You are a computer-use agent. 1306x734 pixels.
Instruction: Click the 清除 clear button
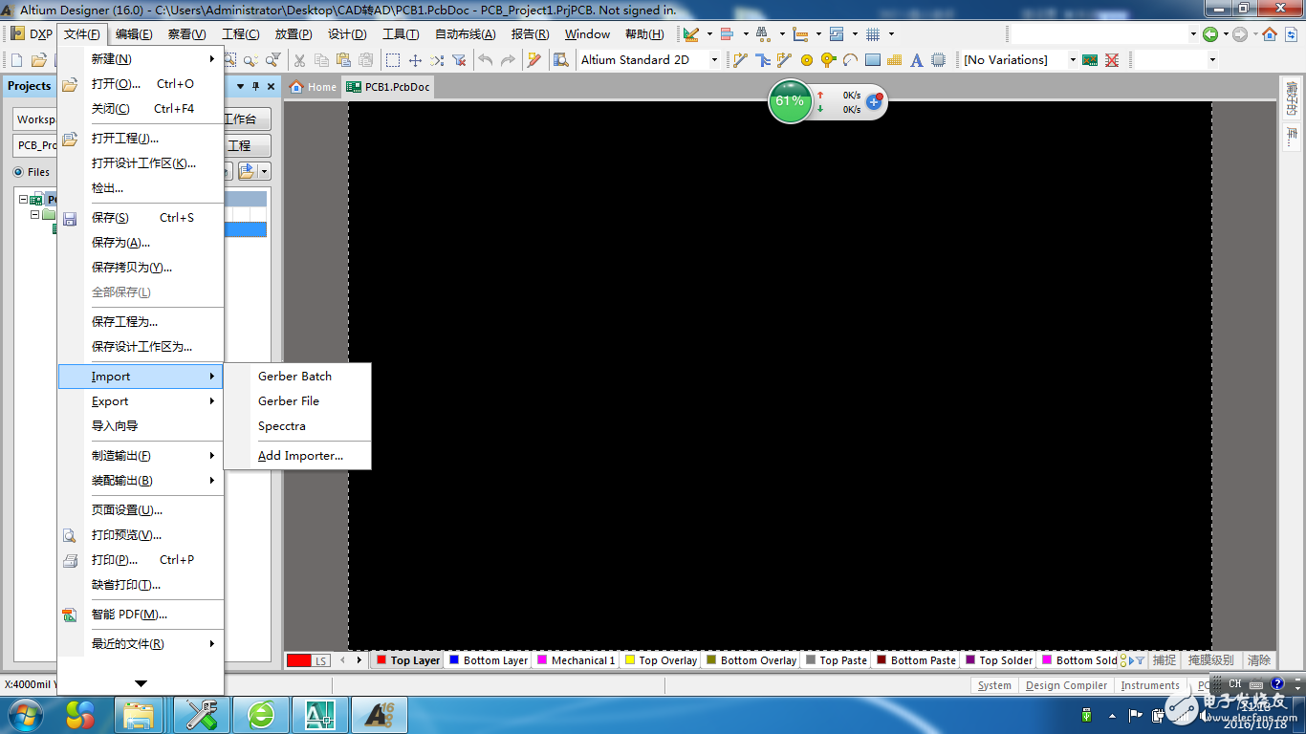pos(1259,660)
